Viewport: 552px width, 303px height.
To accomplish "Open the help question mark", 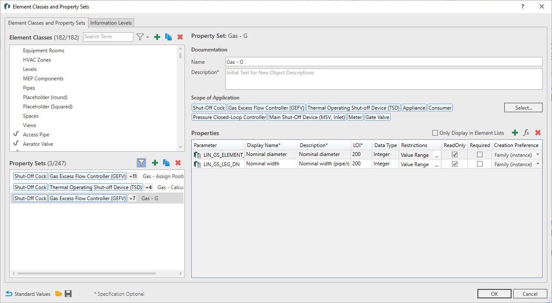I will click(x=523, y=6).
